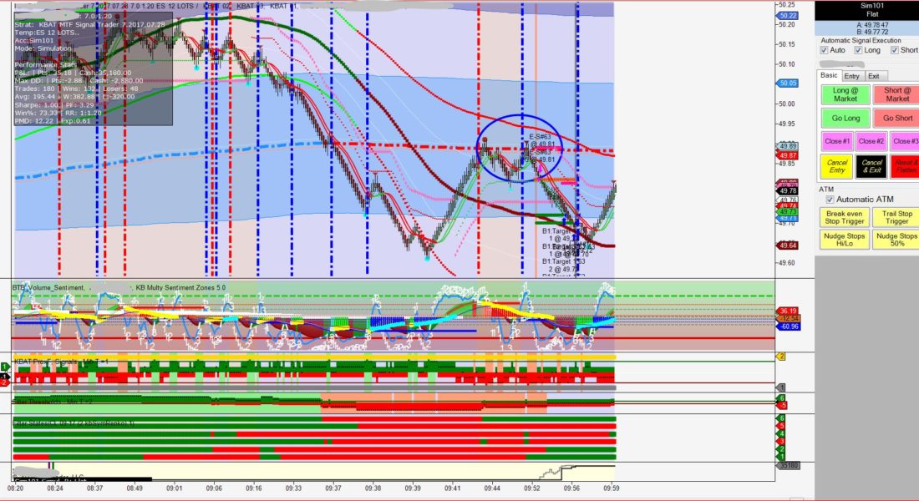This screenshot has height=501, width=919.
Task: Select the 49.89 price marker
Action: coord(787,146)
